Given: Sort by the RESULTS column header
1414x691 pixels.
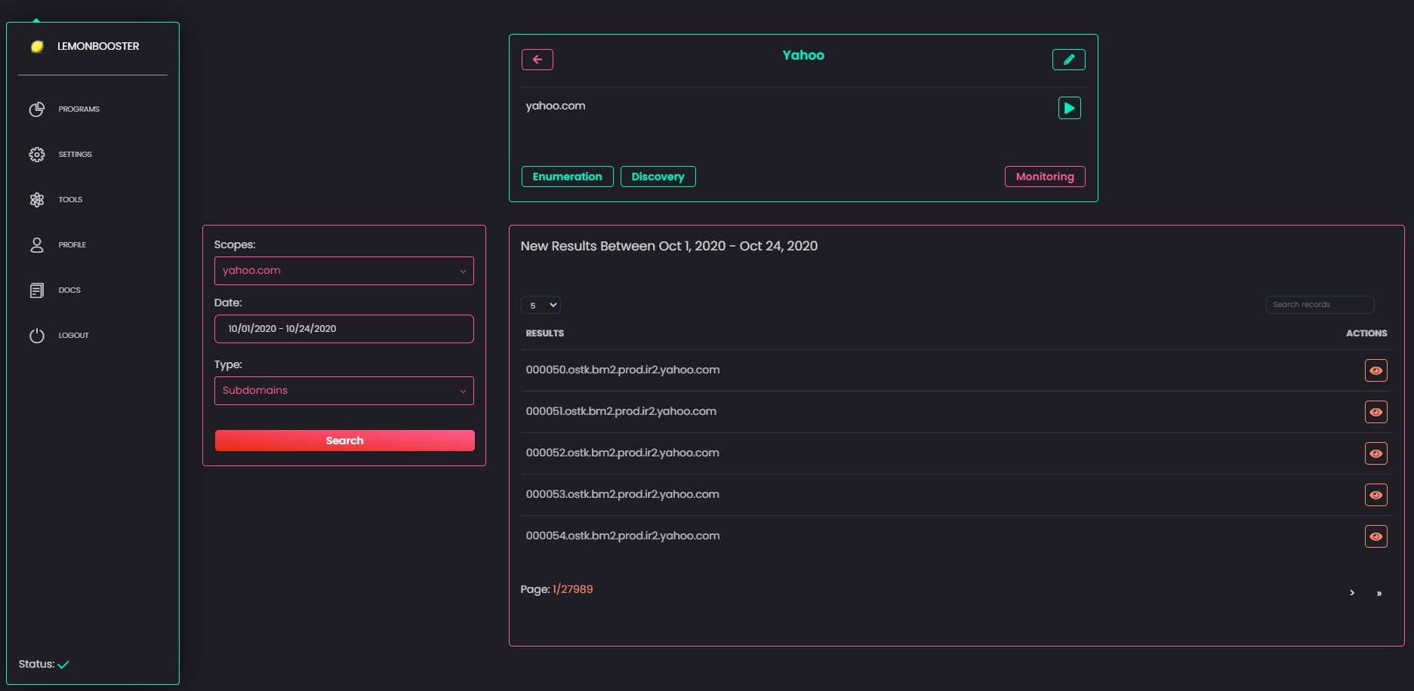Looking at the screenshot, I should pos(545,333).
